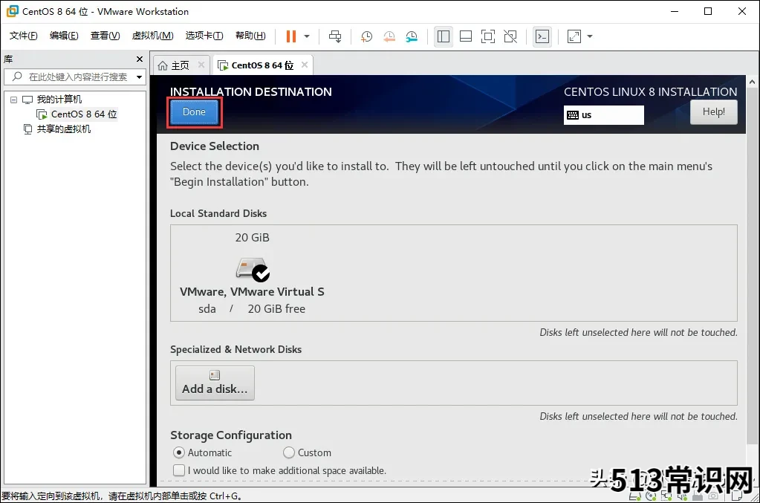Click the Add a disk... button
760x503 pixels.
pos(215,383)
